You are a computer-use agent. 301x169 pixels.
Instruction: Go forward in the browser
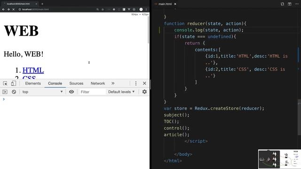click(x=8, y=9)
